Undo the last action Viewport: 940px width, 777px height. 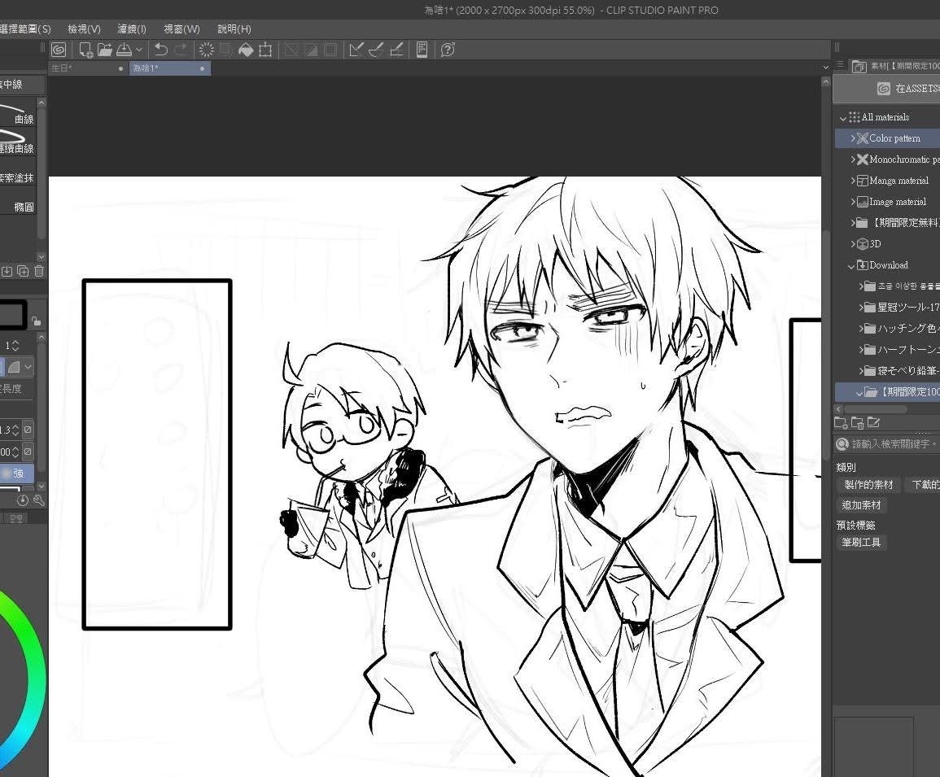point(160,50)
